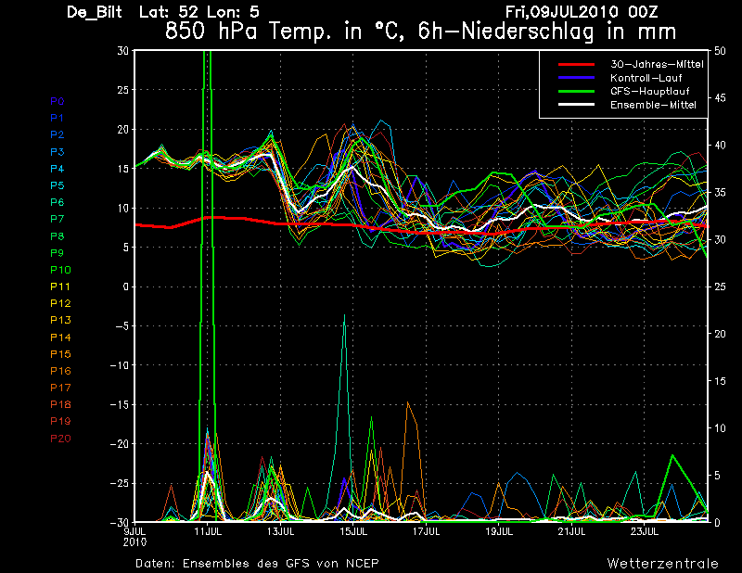Click the Wetterzentrale source label
Image resolution: width=742 pixels, height=573 pixels.
[x=663, y=564]
